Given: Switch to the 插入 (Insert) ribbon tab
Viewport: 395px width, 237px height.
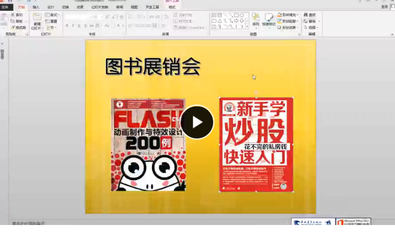Looking at the screenshot, I should coord(36,7).
